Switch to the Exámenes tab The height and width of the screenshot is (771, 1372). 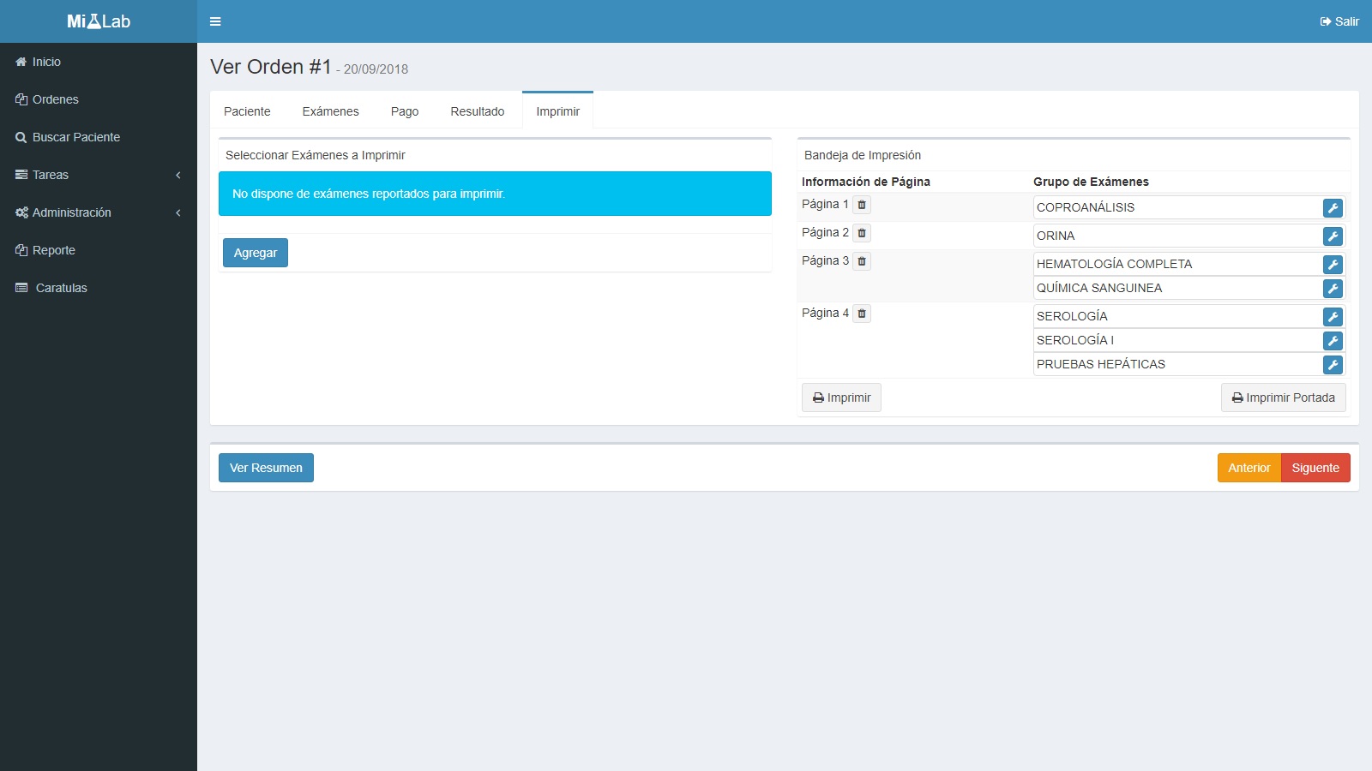click(x=330, y=111)
